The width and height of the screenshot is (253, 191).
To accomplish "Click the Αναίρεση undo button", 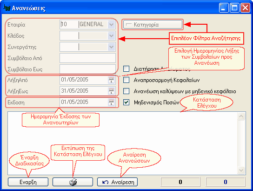I will pos(118,182).
